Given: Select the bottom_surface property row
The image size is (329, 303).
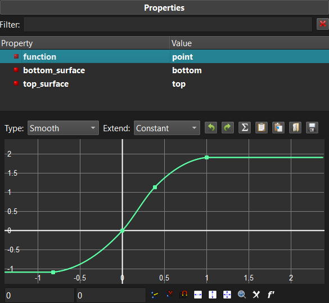Looking at the screenshot, I should point(164,70).
